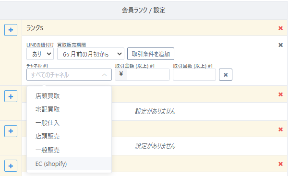Click the plus button of the second rank row
This screenshot has width=289, height=176.
(x=11, y=96)
